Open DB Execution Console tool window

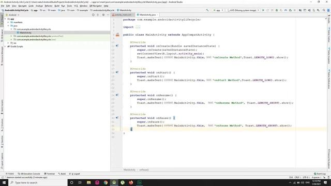click(x=29, y=174)
